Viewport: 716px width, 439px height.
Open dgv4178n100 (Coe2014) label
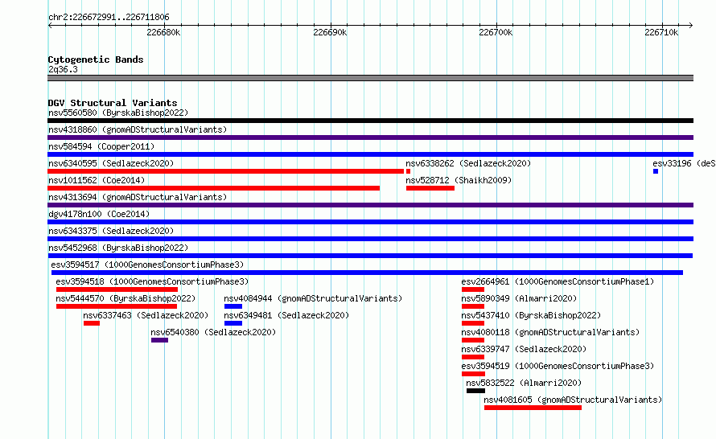(x=99, y=214)
